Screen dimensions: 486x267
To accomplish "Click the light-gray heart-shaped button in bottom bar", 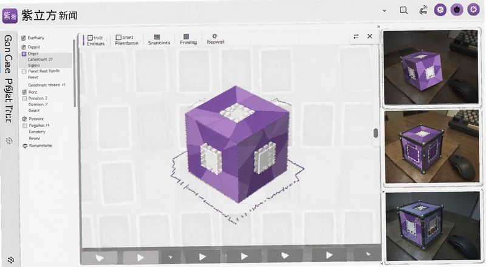I will point(99,258).
